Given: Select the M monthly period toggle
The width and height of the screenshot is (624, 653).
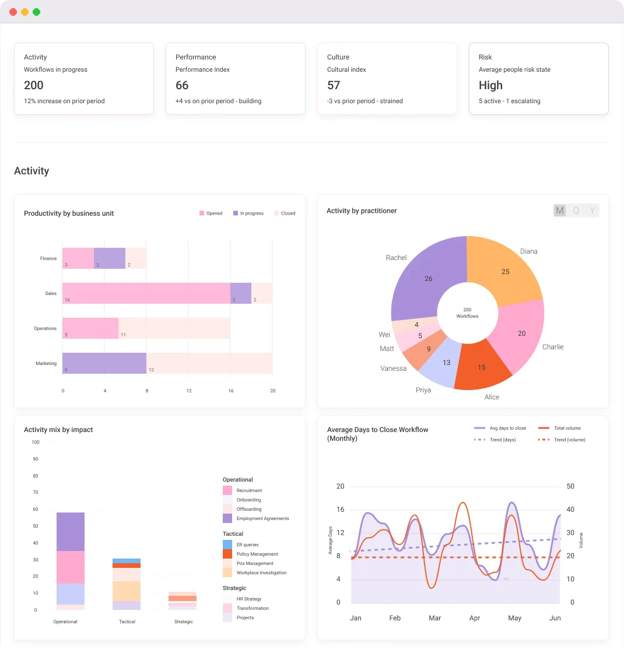Looking at the screenshot, I should [x=560, y=210].
